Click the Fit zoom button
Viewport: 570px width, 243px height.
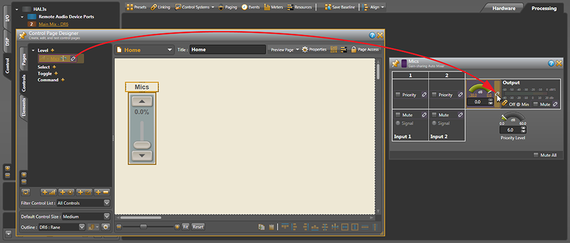[185, 226]
